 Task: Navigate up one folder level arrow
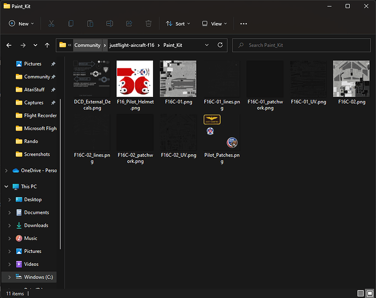[47, 45]
